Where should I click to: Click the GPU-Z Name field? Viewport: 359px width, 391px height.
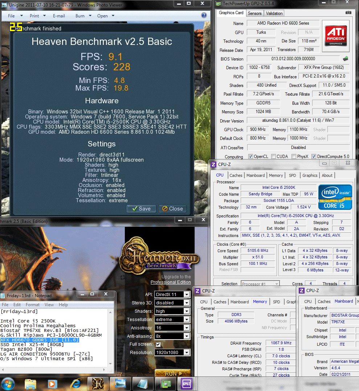click(x=283, y=23)
